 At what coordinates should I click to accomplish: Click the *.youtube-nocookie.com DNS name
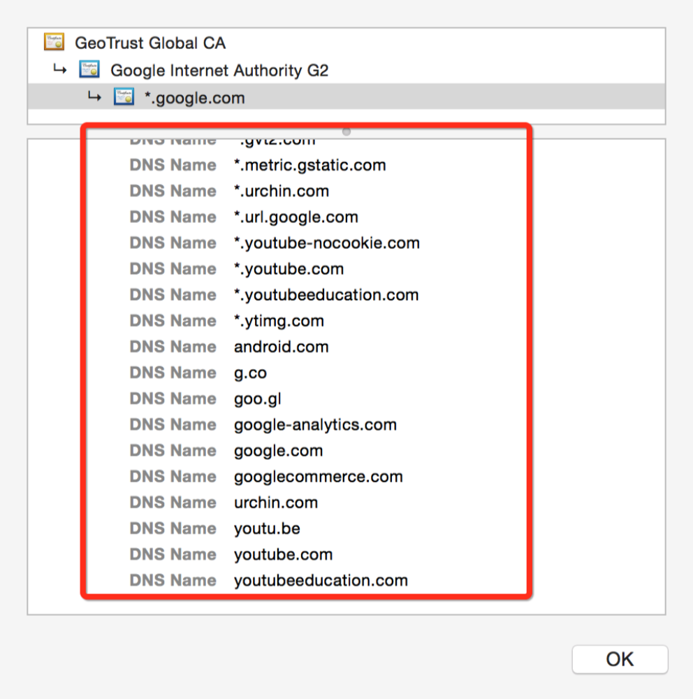pyautogui.click(x=326, y=243)
